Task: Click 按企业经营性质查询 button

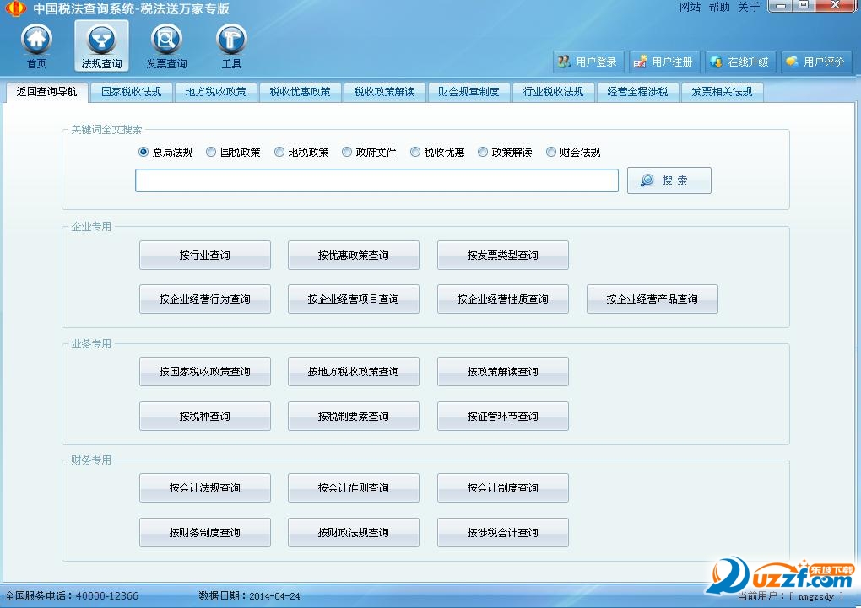Action: coord(503,299)
